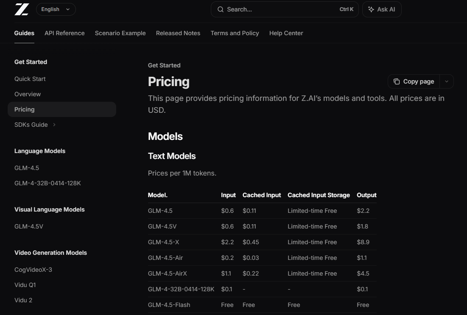Click the Models heading
Screen dimensions: 467x315
click(165, 137)
